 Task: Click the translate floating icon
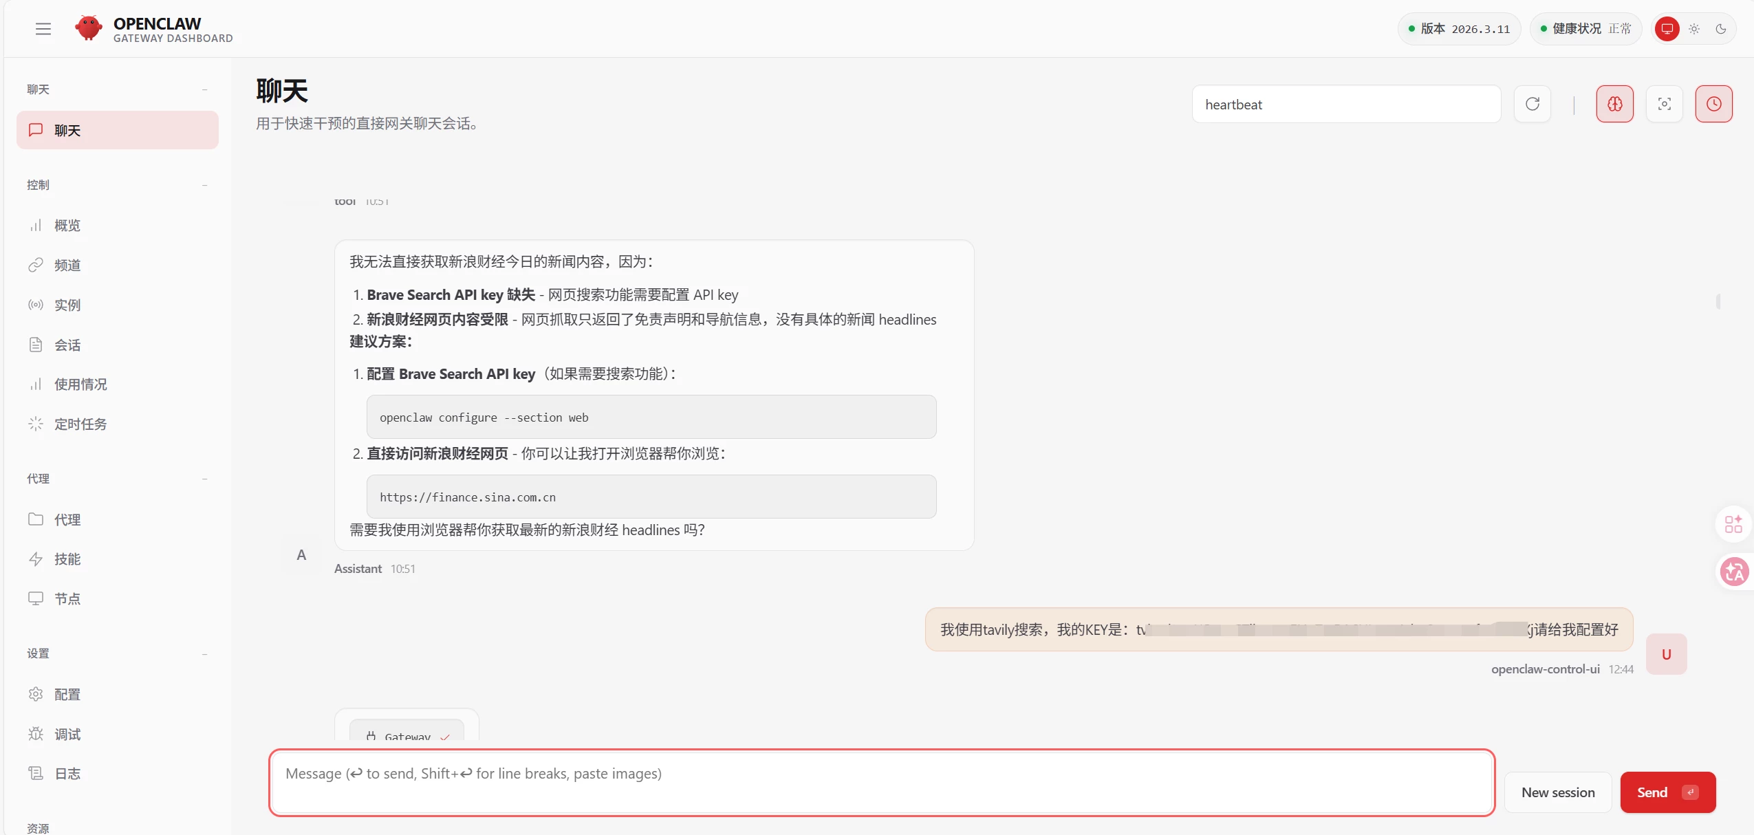point(1734,572)
